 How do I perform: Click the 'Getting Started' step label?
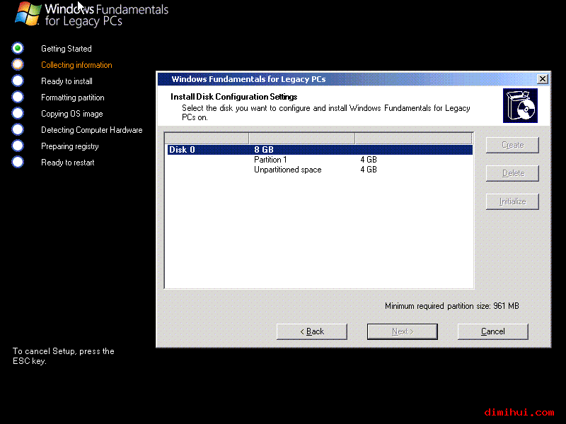[67, 49]
